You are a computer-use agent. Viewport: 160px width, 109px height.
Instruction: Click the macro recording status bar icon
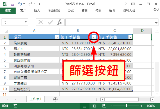pyautogui.click(x=15, y=106)
